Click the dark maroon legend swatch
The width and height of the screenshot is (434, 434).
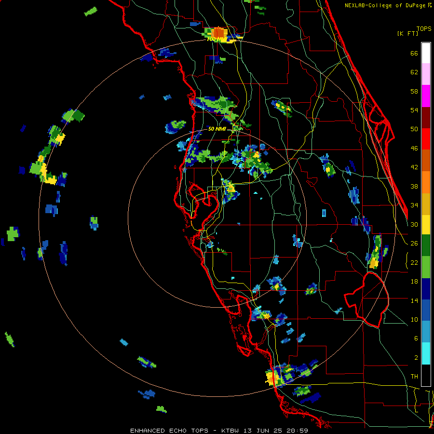click(x=426, y=117)
